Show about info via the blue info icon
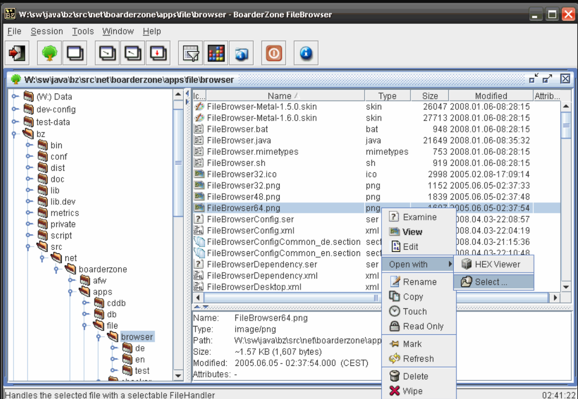 point(306,53)
